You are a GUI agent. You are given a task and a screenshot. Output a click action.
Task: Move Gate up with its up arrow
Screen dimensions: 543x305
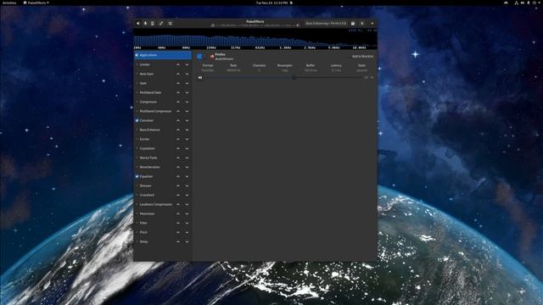178,83
